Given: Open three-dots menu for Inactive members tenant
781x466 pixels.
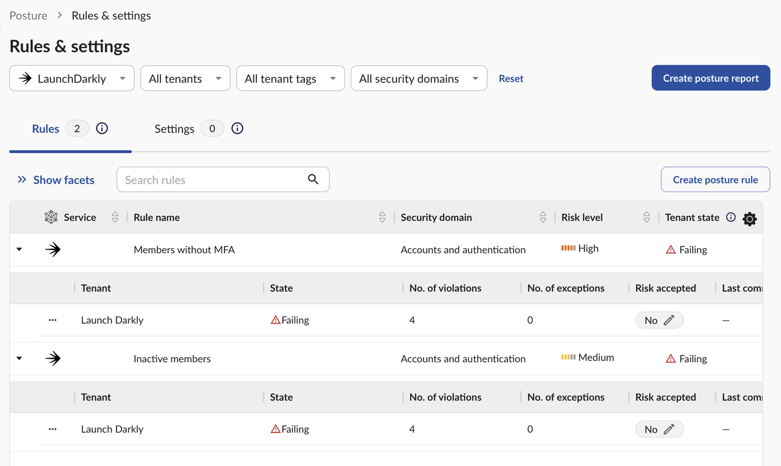Looking at the screenshot, I should 52,429.
